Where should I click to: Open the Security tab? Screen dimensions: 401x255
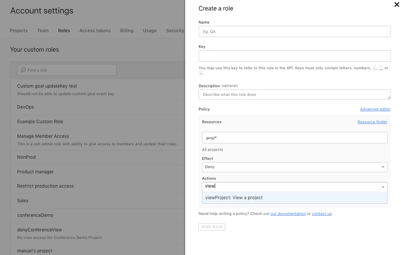tap(175, 30)
